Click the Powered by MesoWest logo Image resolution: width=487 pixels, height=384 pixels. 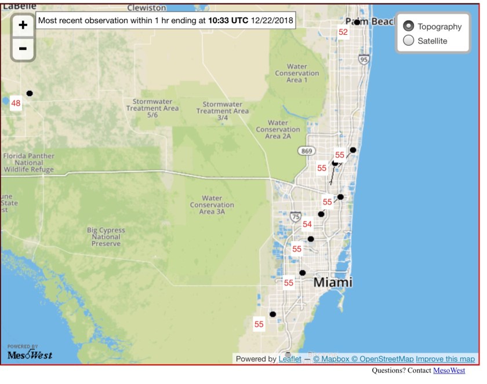pos(30,353)
